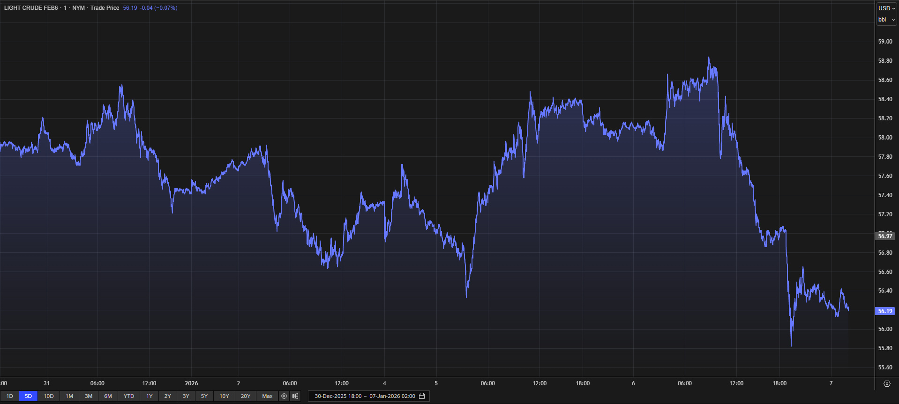899x404 pixels.
Task: Click the 4 date label on the time axis
Action: coord(384,383)
